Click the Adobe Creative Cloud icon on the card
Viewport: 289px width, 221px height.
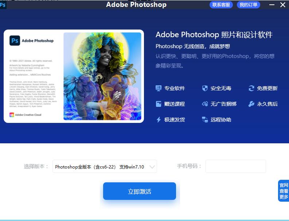pyautogui.click(x=12, y=115)
